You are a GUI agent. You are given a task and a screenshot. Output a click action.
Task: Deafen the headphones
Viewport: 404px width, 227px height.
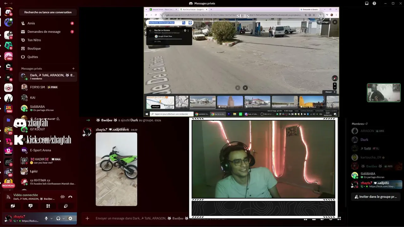tap(58, 218)
